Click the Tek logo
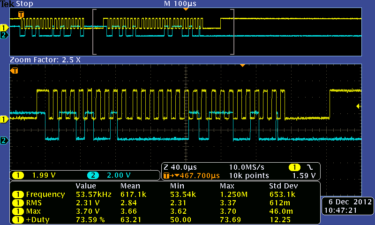Screen dimensions: 375x225 tap(7, 4)
